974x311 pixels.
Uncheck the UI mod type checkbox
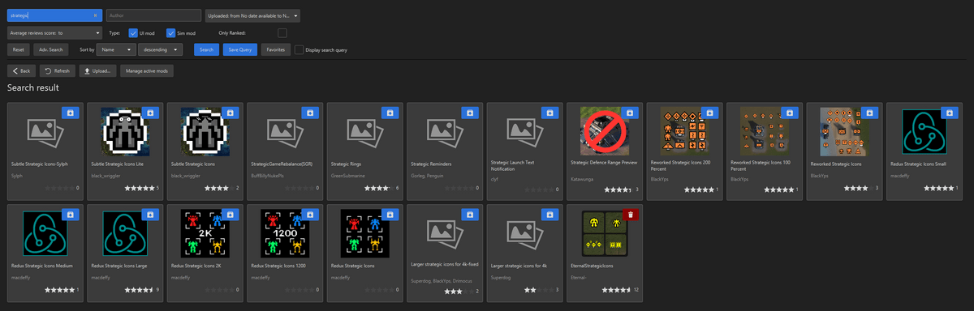click(133, 33)
